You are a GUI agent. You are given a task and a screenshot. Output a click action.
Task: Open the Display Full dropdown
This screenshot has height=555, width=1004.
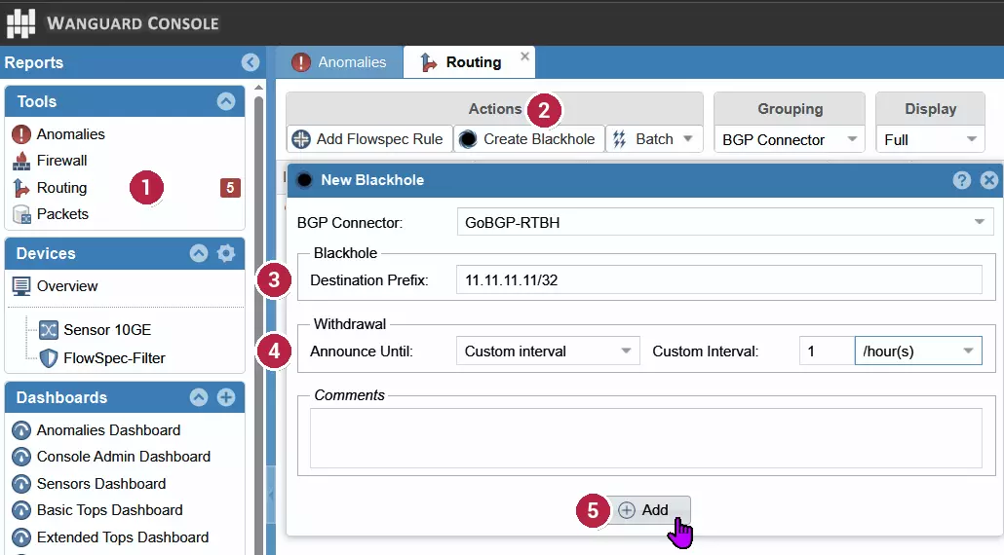point(930,139)
